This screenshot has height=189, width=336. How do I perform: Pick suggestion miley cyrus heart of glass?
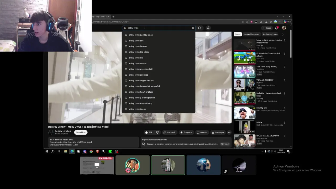click(159, 92)
